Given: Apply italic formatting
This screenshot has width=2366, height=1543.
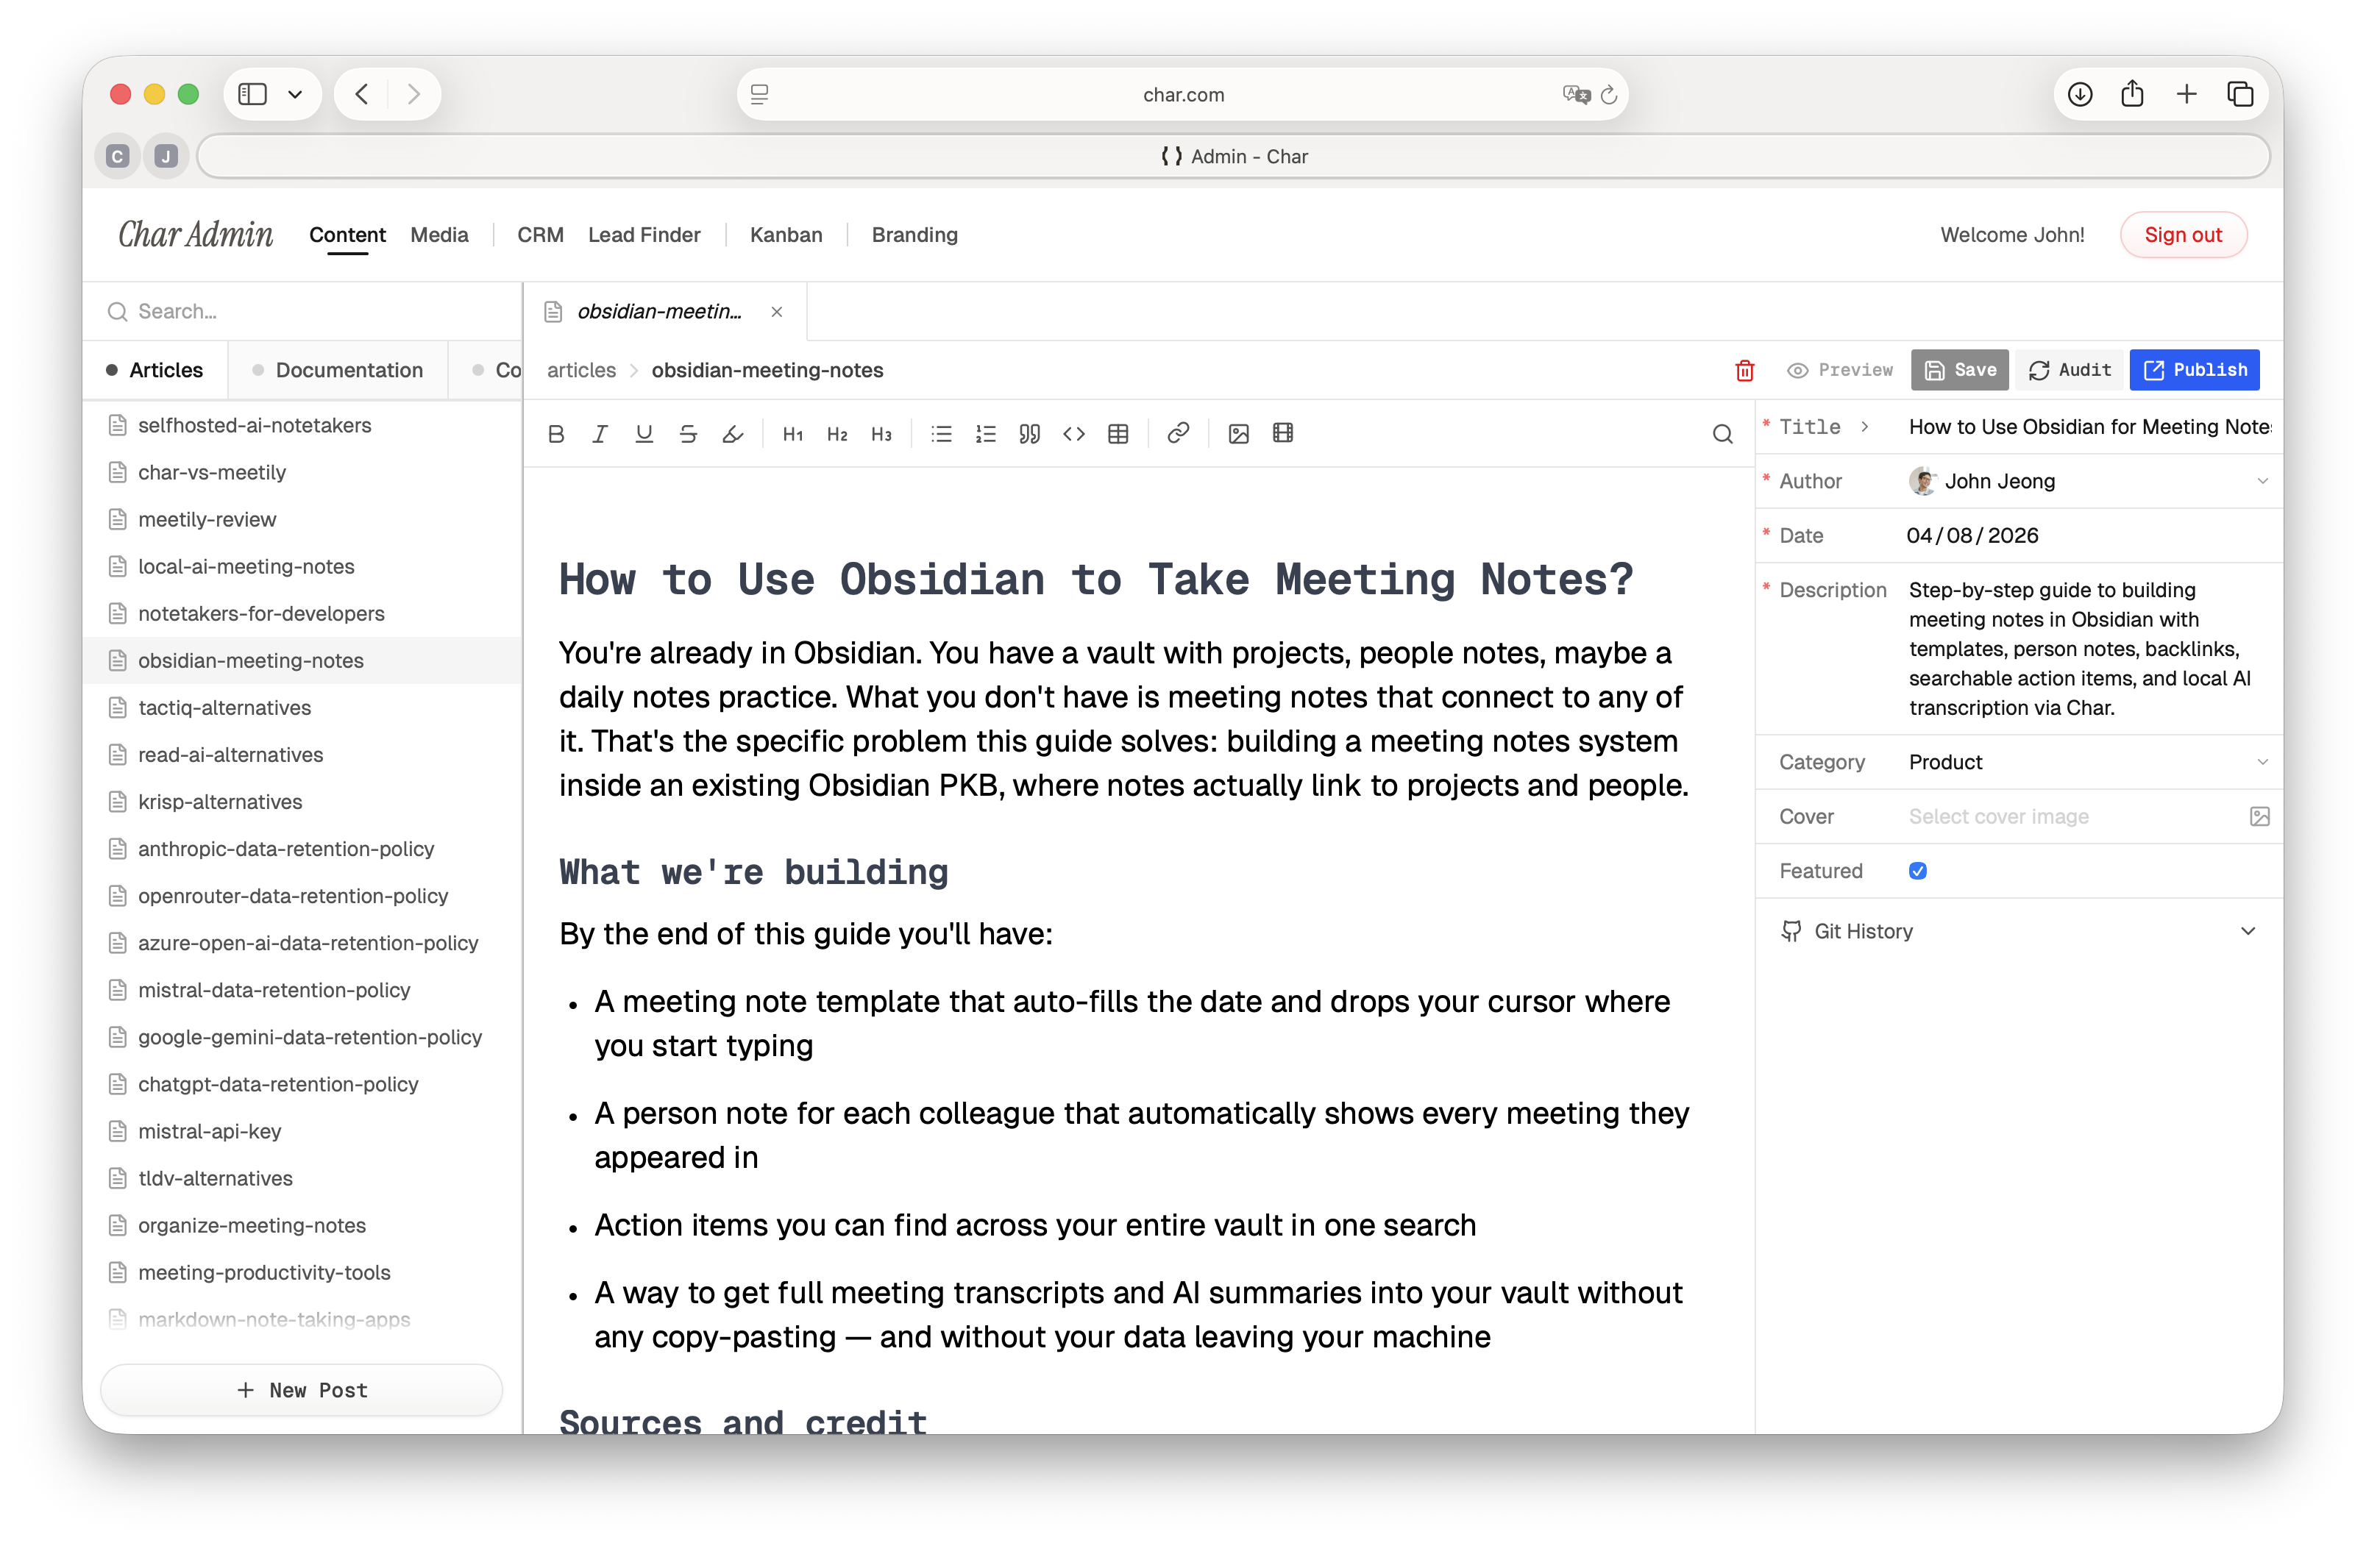Looking at the screenshot, I should (600, 433).
